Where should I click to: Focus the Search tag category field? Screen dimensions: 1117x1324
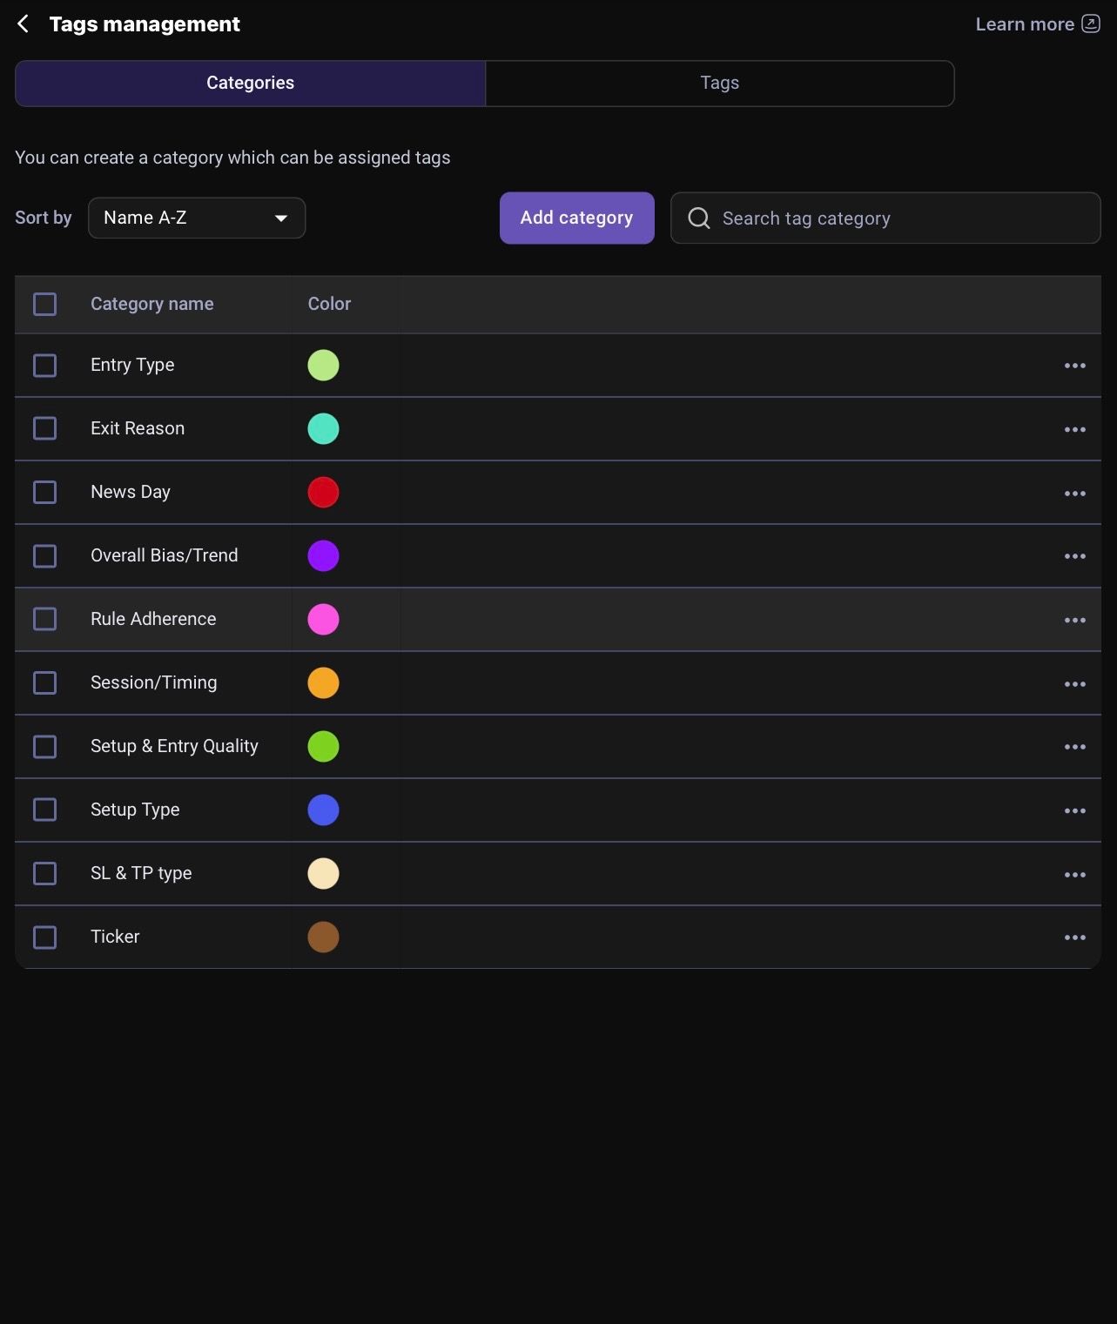click(885, 218)
